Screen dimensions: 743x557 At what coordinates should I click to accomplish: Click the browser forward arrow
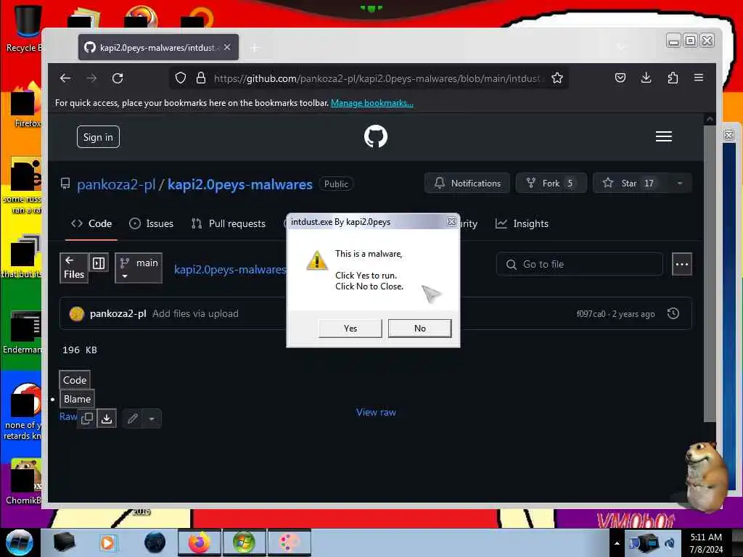pyautogui.click(x=91, y=78)
